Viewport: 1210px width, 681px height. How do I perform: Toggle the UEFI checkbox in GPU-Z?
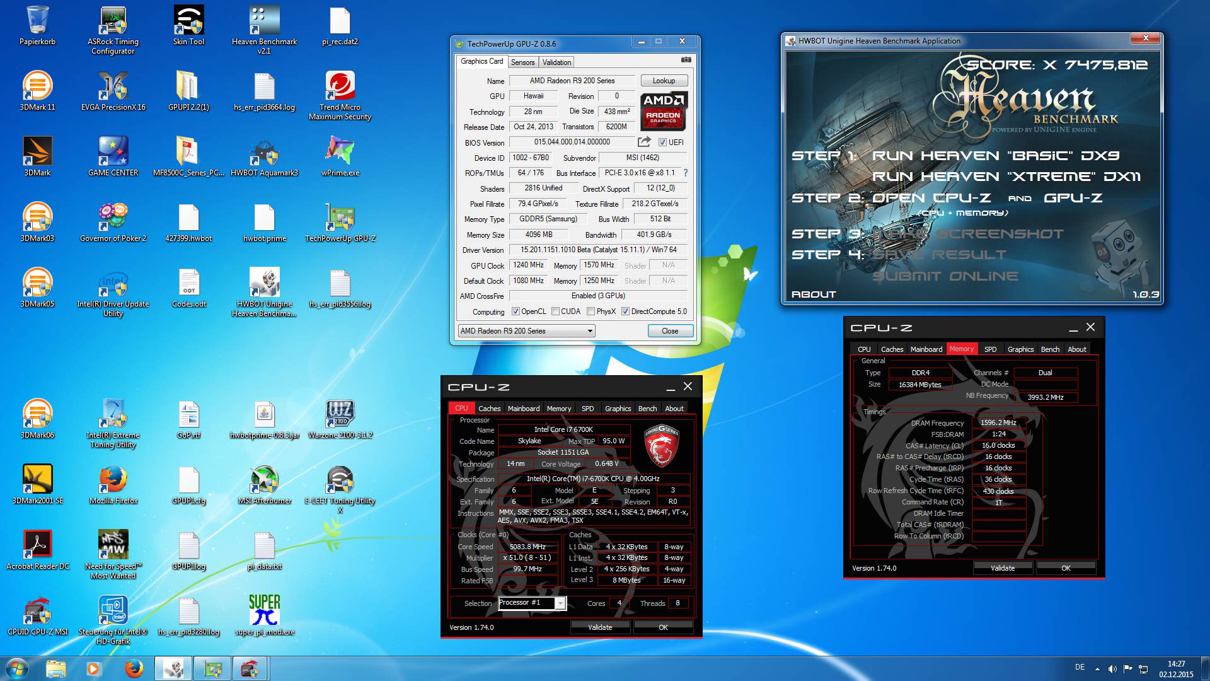662,143
